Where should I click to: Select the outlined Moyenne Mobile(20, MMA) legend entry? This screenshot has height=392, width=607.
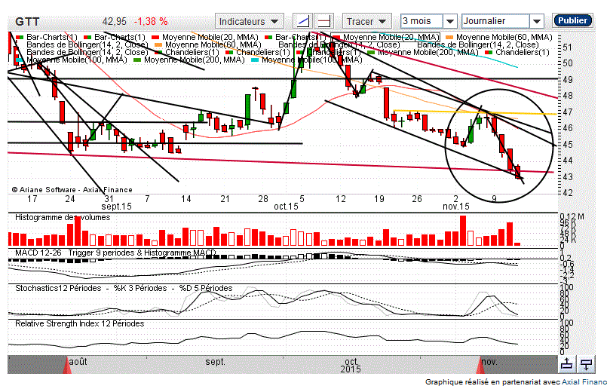pyautogui.click(x=385, y=37)
